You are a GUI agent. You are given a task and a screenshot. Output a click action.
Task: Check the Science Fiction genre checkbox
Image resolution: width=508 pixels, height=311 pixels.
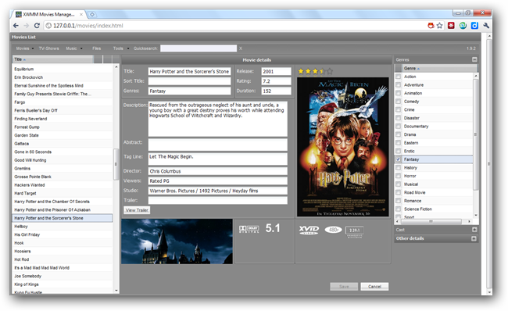pyautogui.click(x=398, y=209)
